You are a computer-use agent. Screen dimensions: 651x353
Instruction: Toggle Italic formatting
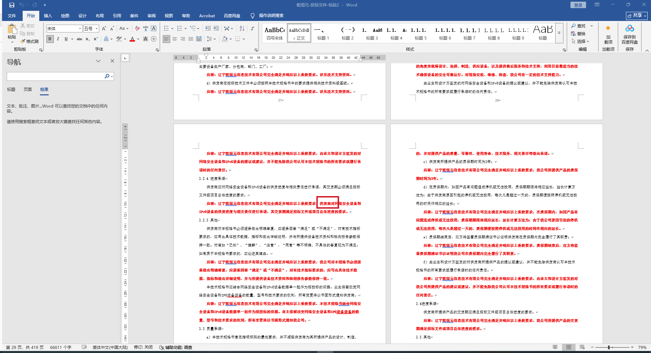pos(58,39)
